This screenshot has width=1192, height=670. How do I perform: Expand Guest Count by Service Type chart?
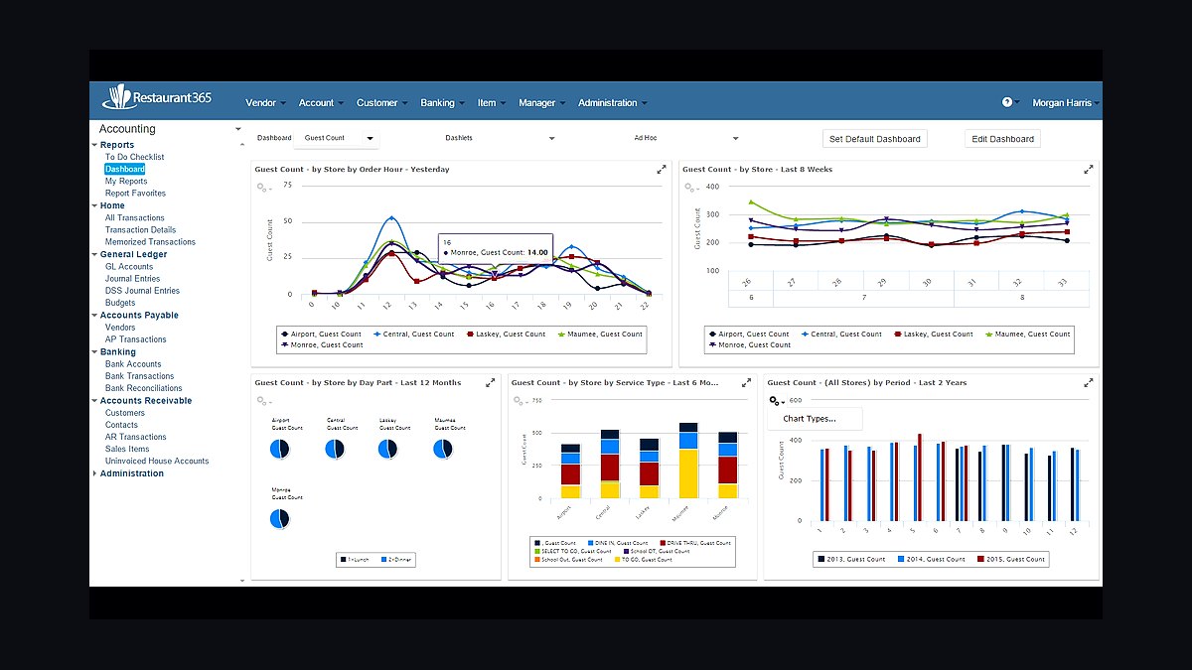(746, 382)
